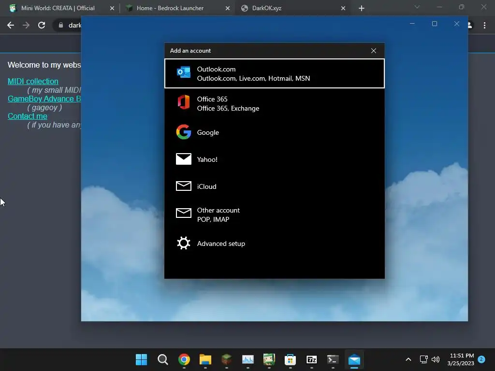
Task: Select the Outlook.com account option
Action: pos(275,73)
